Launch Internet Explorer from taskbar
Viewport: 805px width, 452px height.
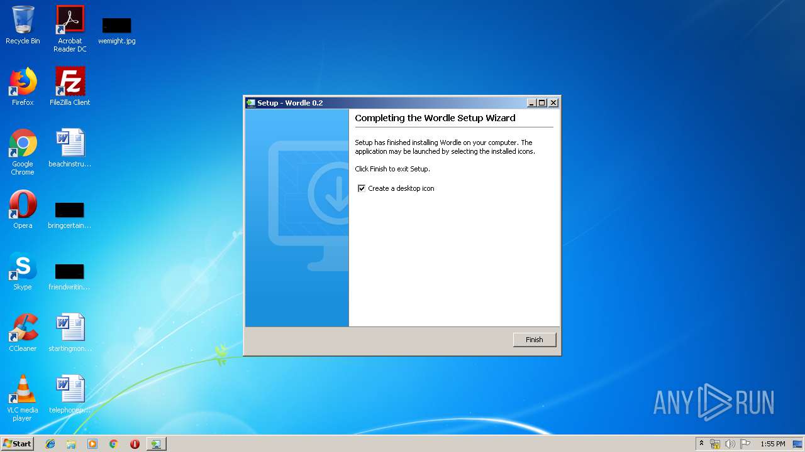[x=50, y=444]
